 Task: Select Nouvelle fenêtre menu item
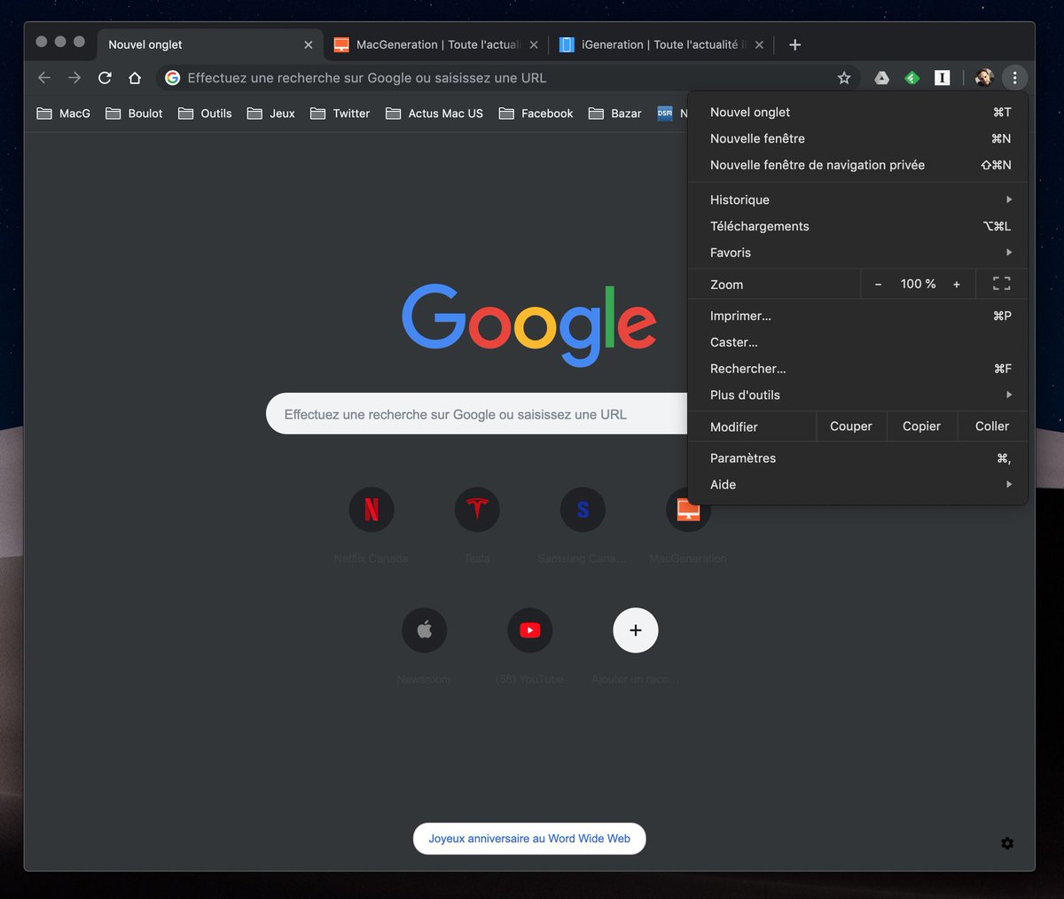(857, 139)
